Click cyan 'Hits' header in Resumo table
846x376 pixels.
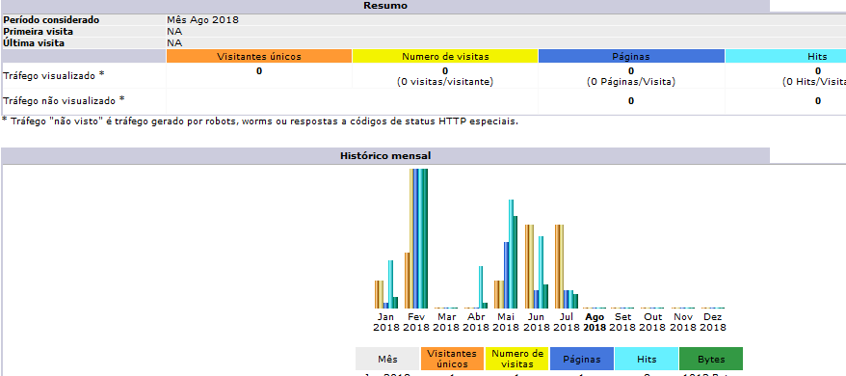point(785,56)
